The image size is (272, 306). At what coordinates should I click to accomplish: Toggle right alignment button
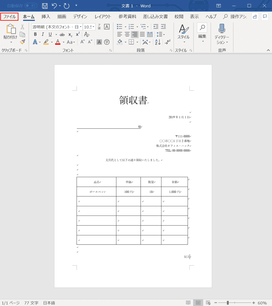135,34
